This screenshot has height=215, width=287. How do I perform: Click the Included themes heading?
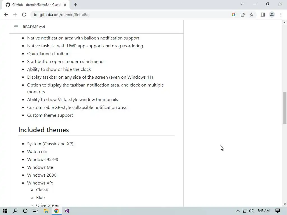43,130
